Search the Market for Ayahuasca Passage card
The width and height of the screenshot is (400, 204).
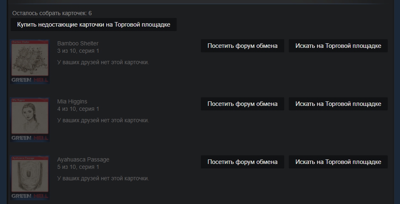coord(338,162)
